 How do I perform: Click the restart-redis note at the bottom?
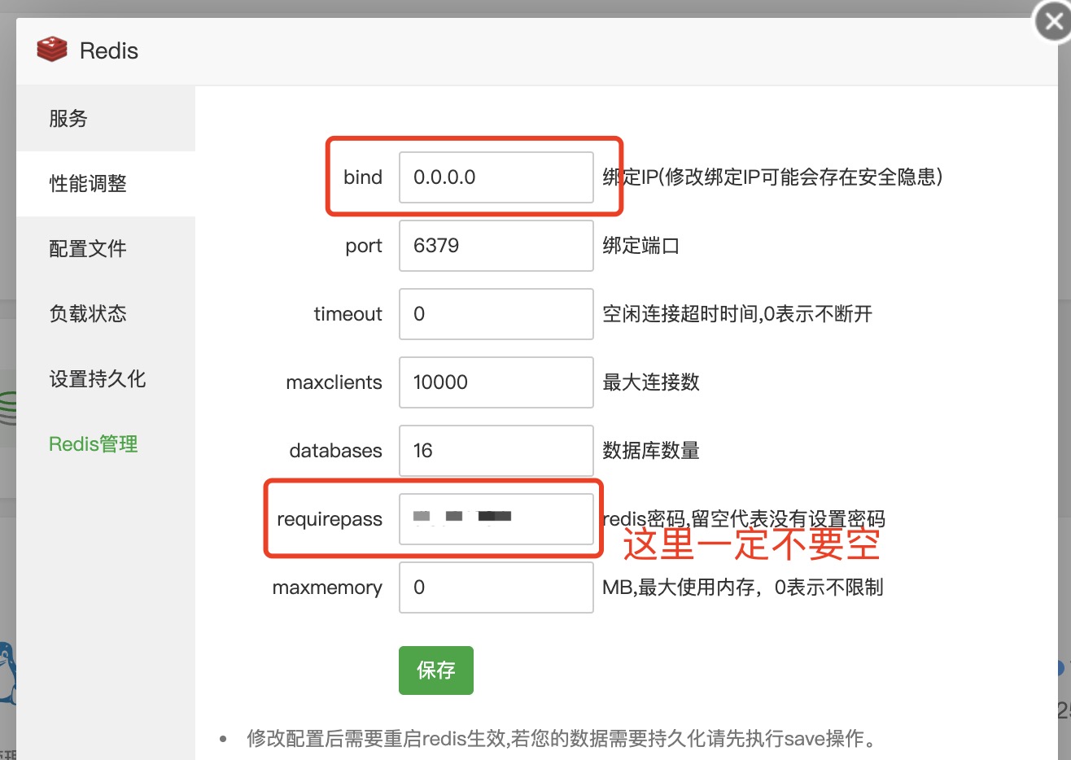click(563, 739)
